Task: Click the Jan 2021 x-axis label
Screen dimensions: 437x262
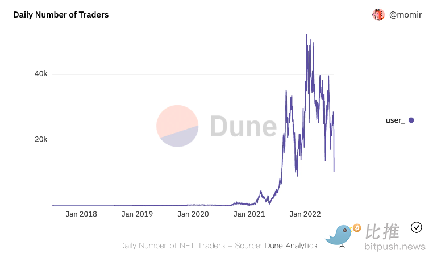Action: pos(249,214)
